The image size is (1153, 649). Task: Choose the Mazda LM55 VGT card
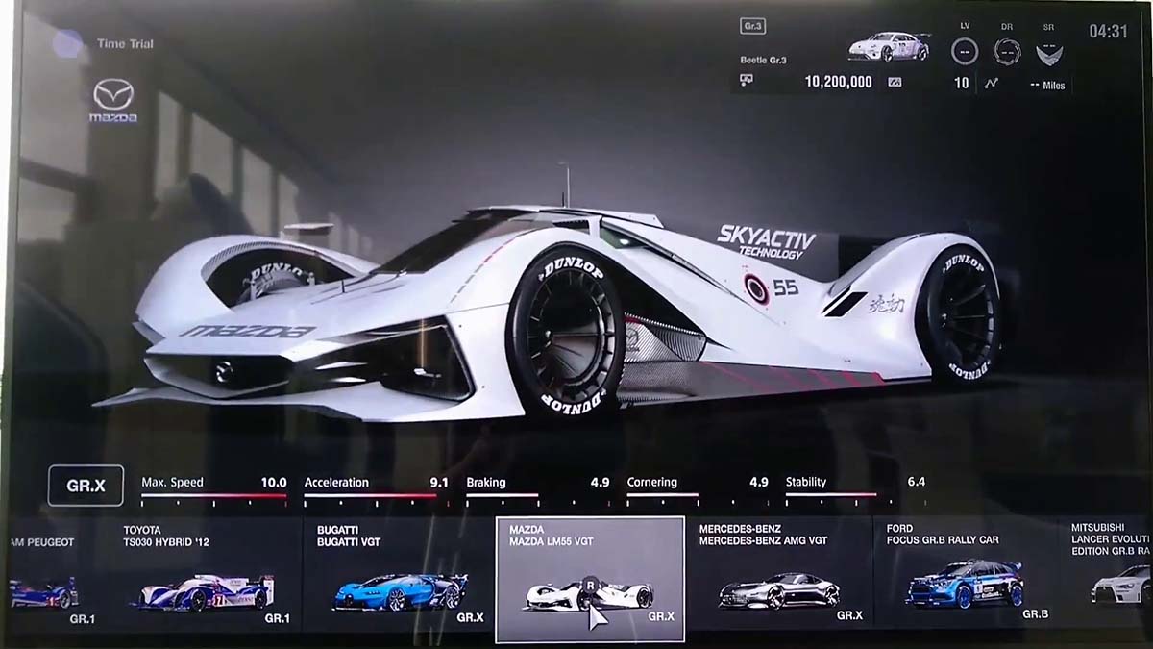pyautogui.click(x=590, y=580)
